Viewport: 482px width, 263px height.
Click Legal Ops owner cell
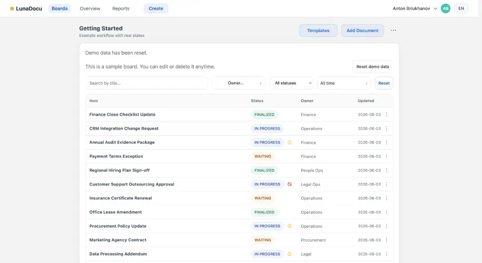[x=310, y=184]
